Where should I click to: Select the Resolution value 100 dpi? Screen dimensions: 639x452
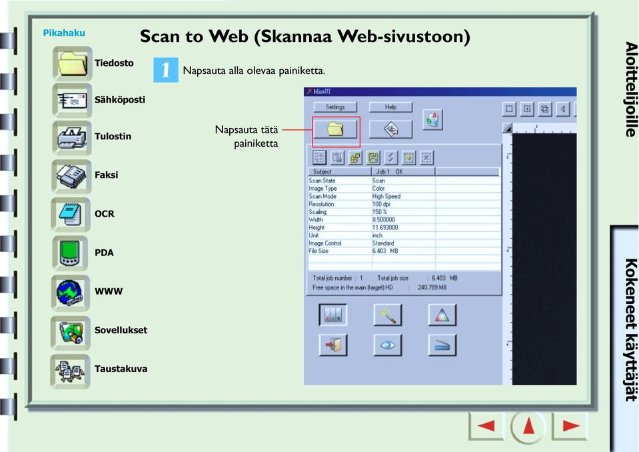381,204
